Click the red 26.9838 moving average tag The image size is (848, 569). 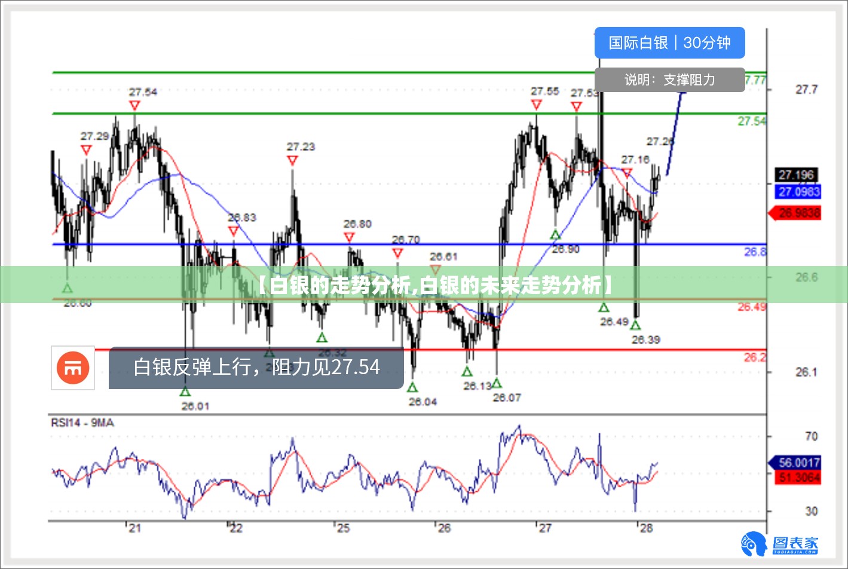click(795, 213)
